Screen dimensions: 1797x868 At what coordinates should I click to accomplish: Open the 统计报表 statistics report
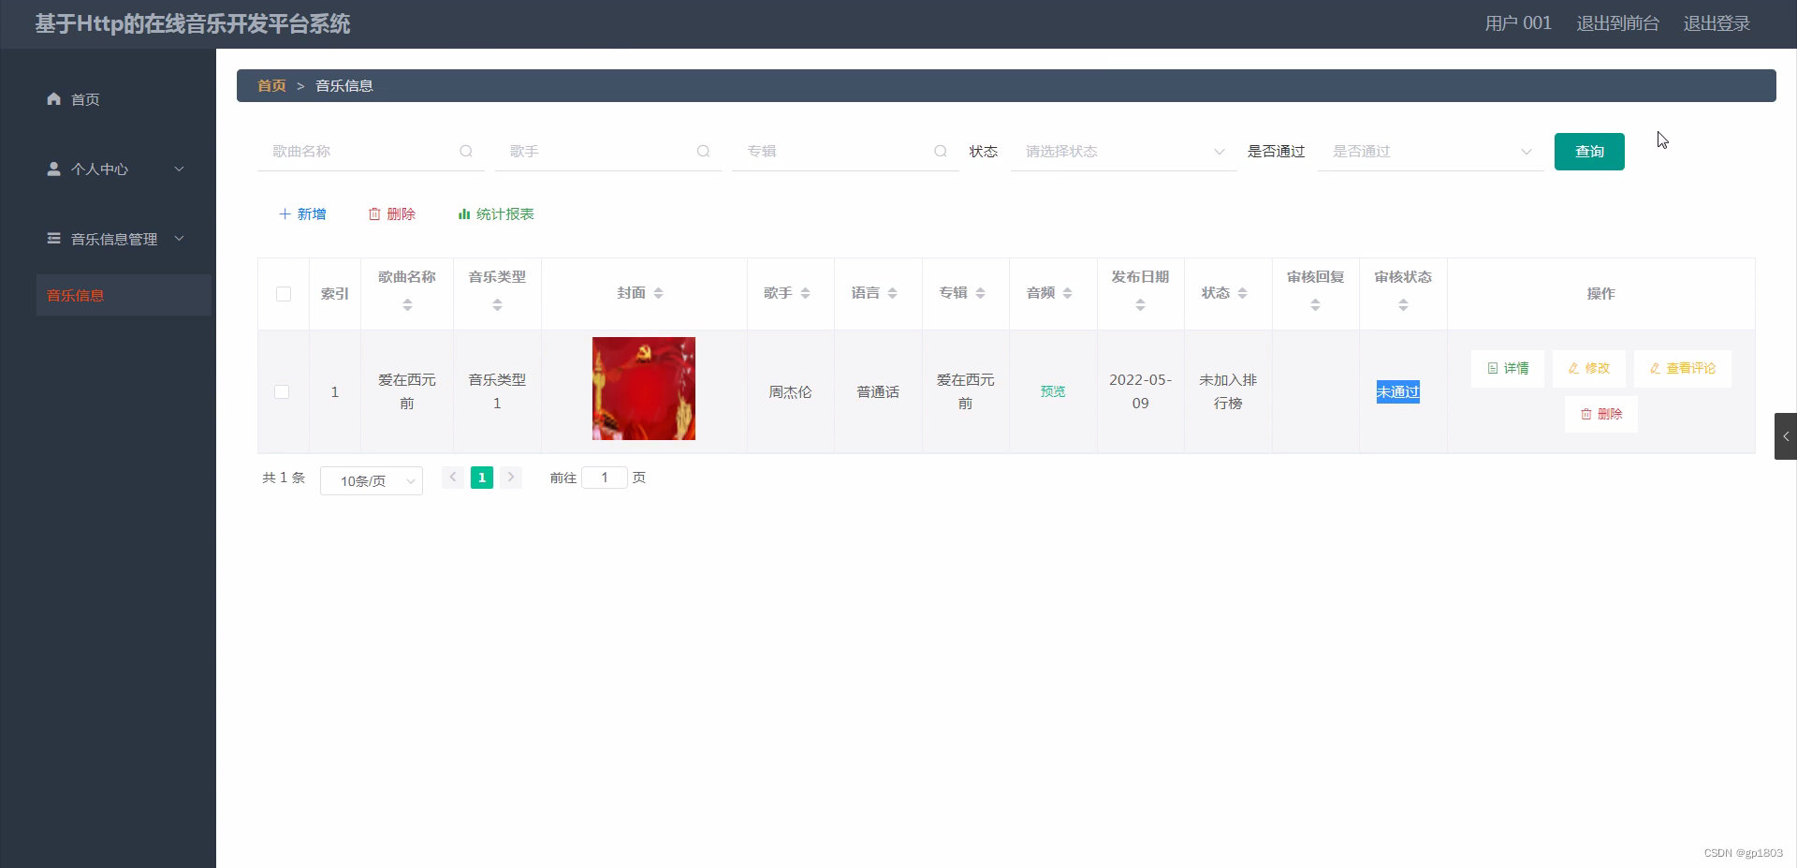point(496,213)
